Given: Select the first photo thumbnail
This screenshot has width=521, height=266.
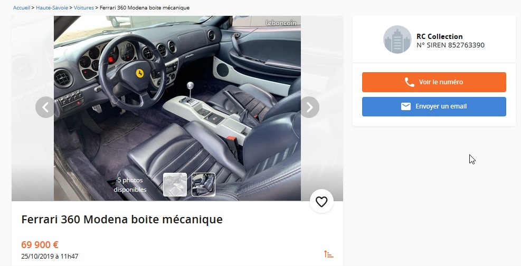Looking at the screenshot, I should tap(175, 184).
